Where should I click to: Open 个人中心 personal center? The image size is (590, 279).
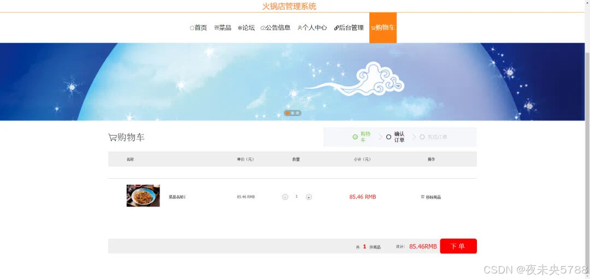point(312,28)
